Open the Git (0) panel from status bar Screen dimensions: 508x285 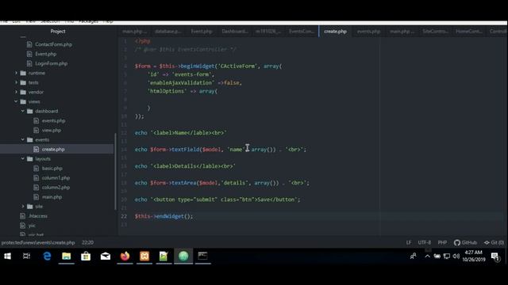tap(494, 242)
